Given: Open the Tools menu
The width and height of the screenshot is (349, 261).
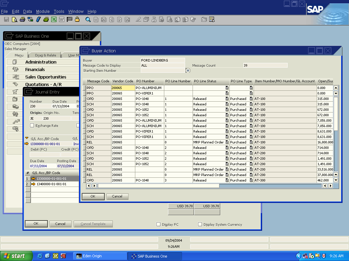Looking at the screenshot, I should coord(59,12).
